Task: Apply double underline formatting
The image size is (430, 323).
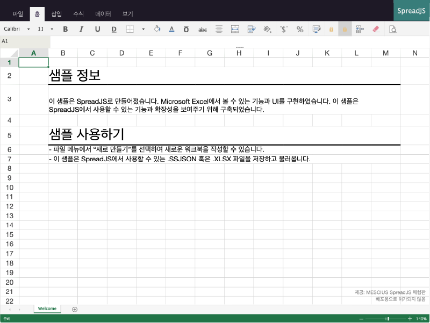Action: (114, 29)
